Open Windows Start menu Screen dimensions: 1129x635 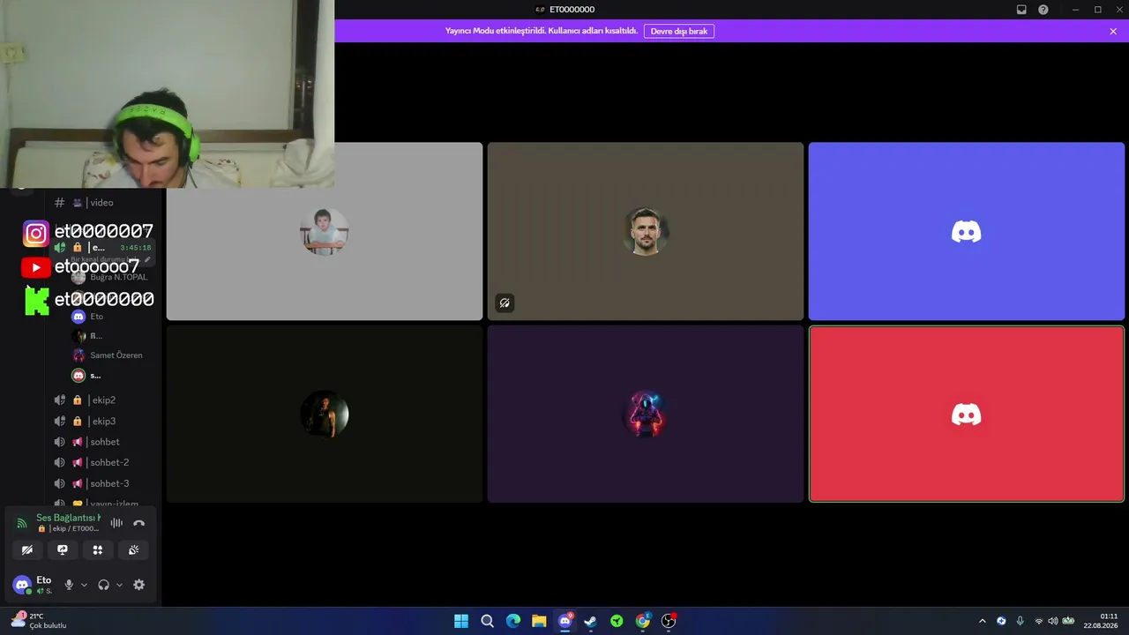[x=461, y=621]
